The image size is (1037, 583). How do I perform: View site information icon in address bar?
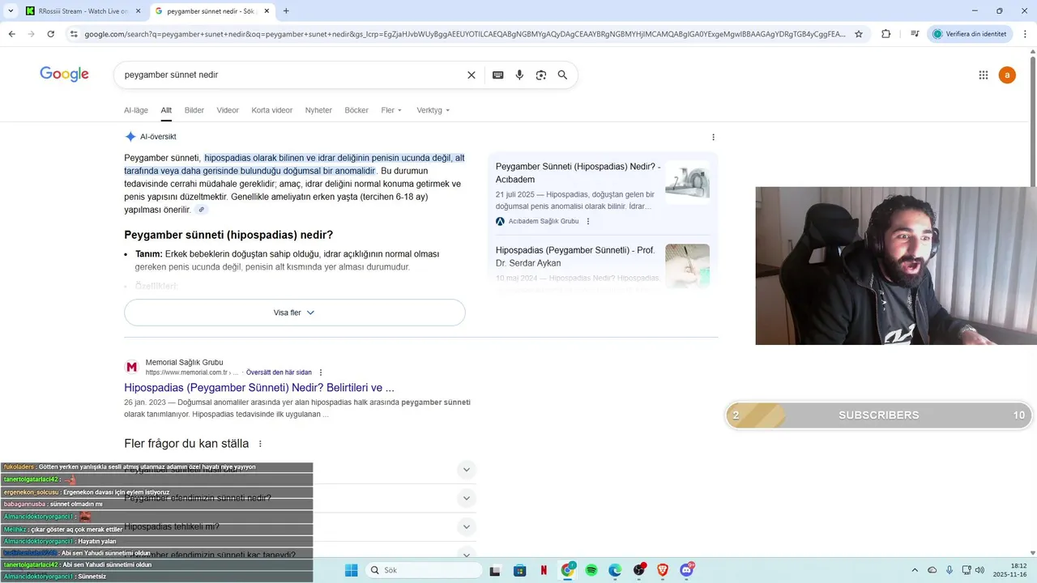click(x=74, y=34)
